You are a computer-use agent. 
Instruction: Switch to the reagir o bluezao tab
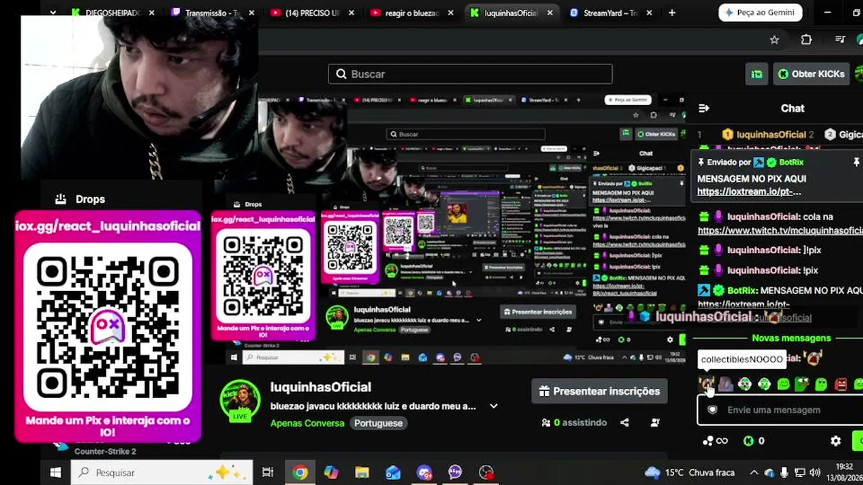pos(412,13)
